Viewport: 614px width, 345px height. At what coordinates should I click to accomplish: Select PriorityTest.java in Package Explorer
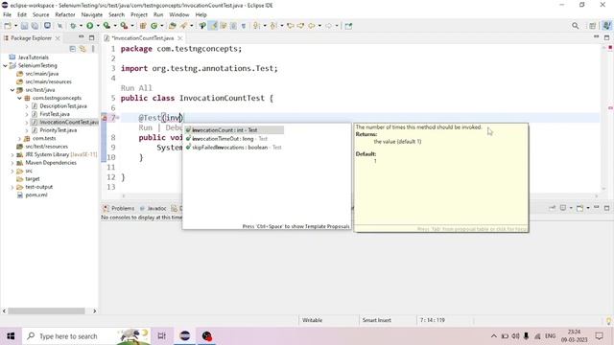tap(58, 130)
